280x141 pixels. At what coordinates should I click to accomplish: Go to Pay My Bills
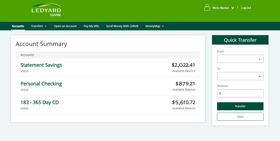tap(91, 26)
